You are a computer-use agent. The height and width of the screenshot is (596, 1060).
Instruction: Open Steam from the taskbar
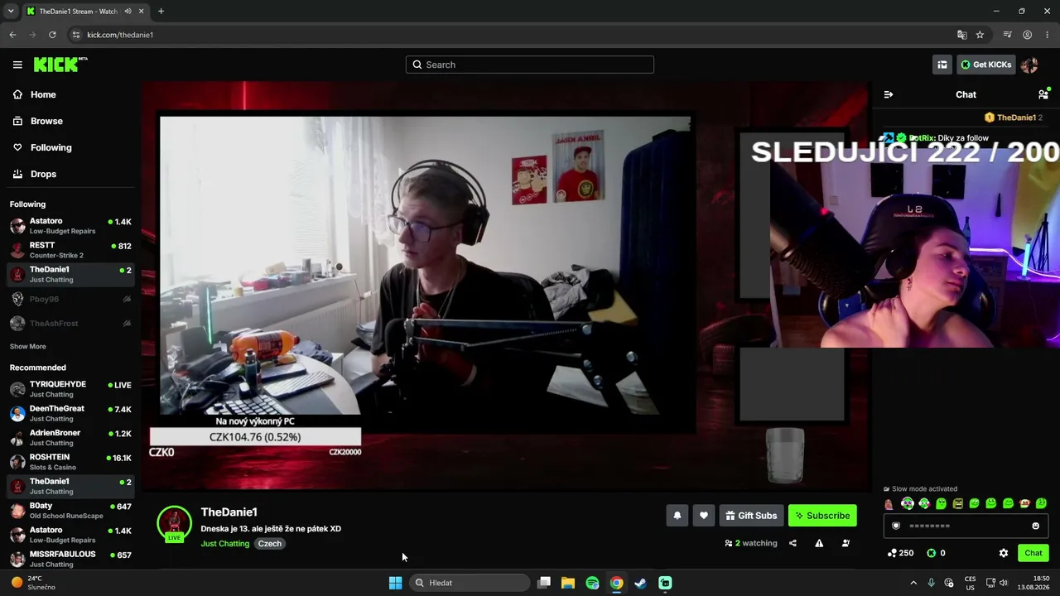pos(640,583)
